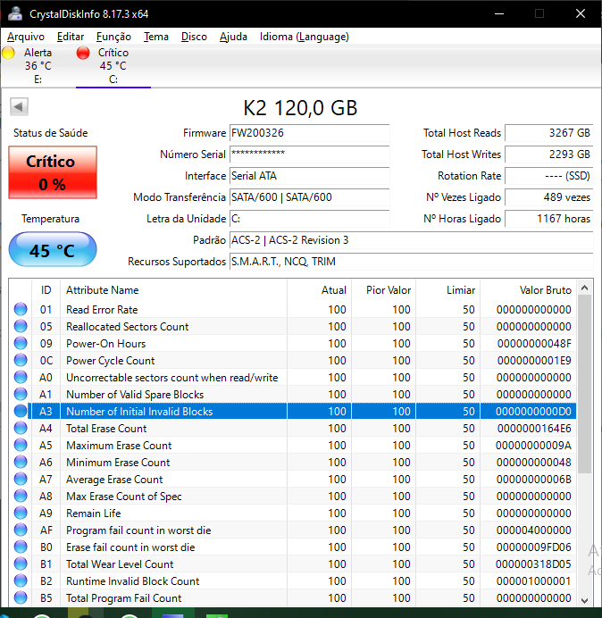Click the CrystalDiskInfo title bar app icon
This screenshot has width=602, height=618.
pos(15,13)
